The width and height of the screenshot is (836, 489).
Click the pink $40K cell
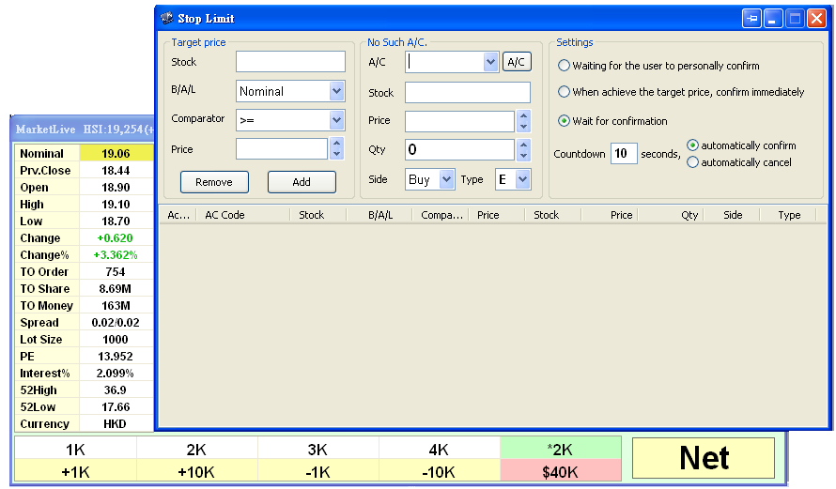point(561,472)
